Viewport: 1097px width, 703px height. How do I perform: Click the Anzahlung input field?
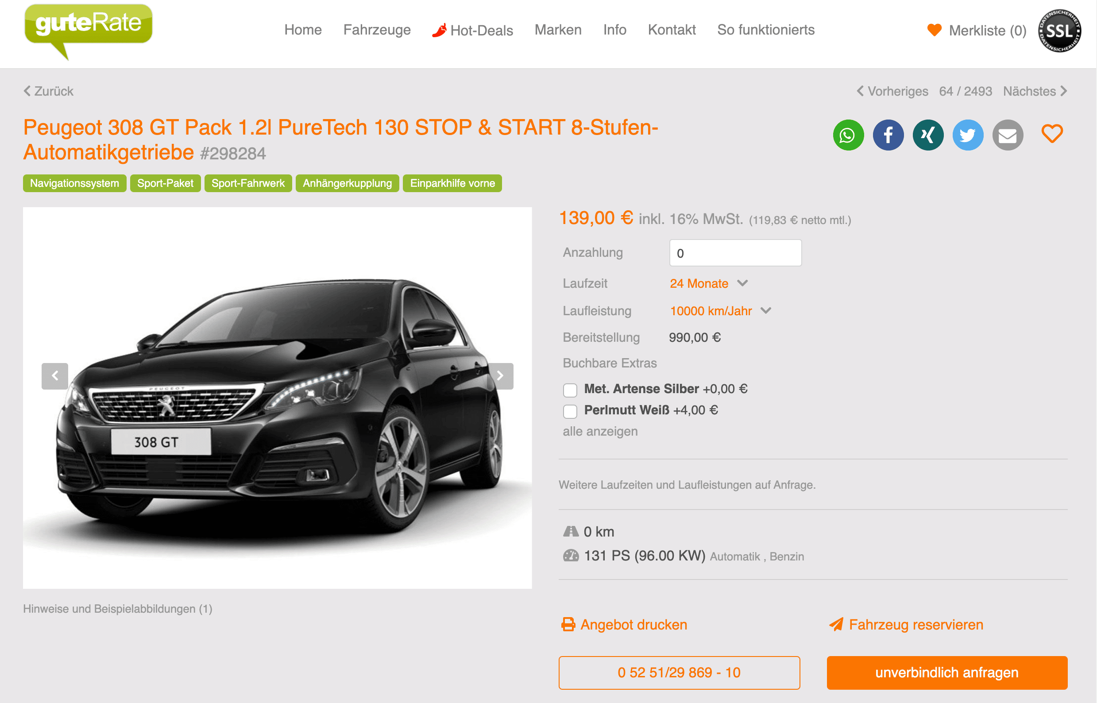pyautogui.click(x=735, y=253)
